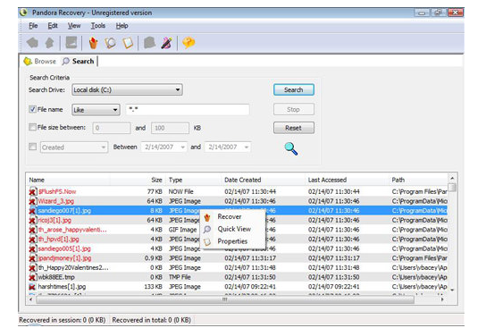
Task: Open Quick View from the toolbar magnifier icon
Action: pyautogui.click(x=111, y=43)
